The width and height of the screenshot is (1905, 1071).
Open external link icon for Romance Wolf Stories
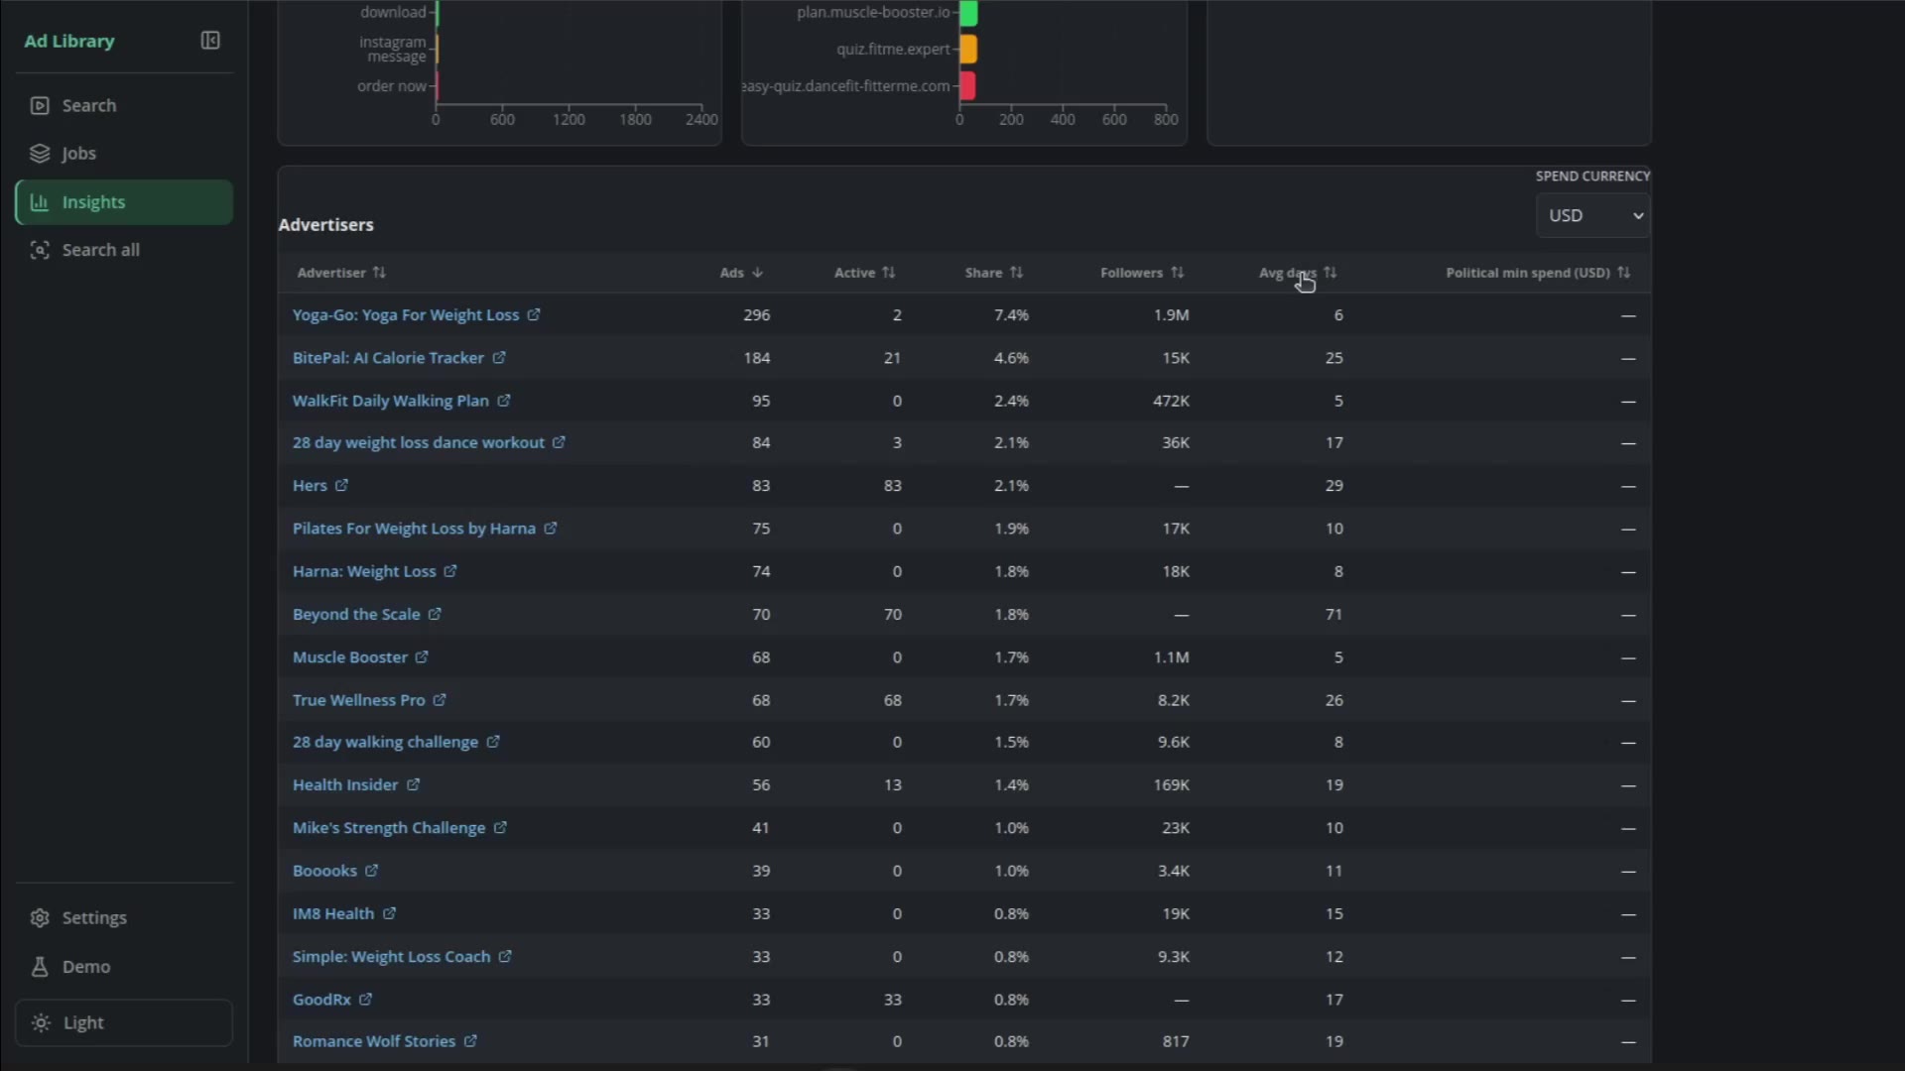[470, 1041]
